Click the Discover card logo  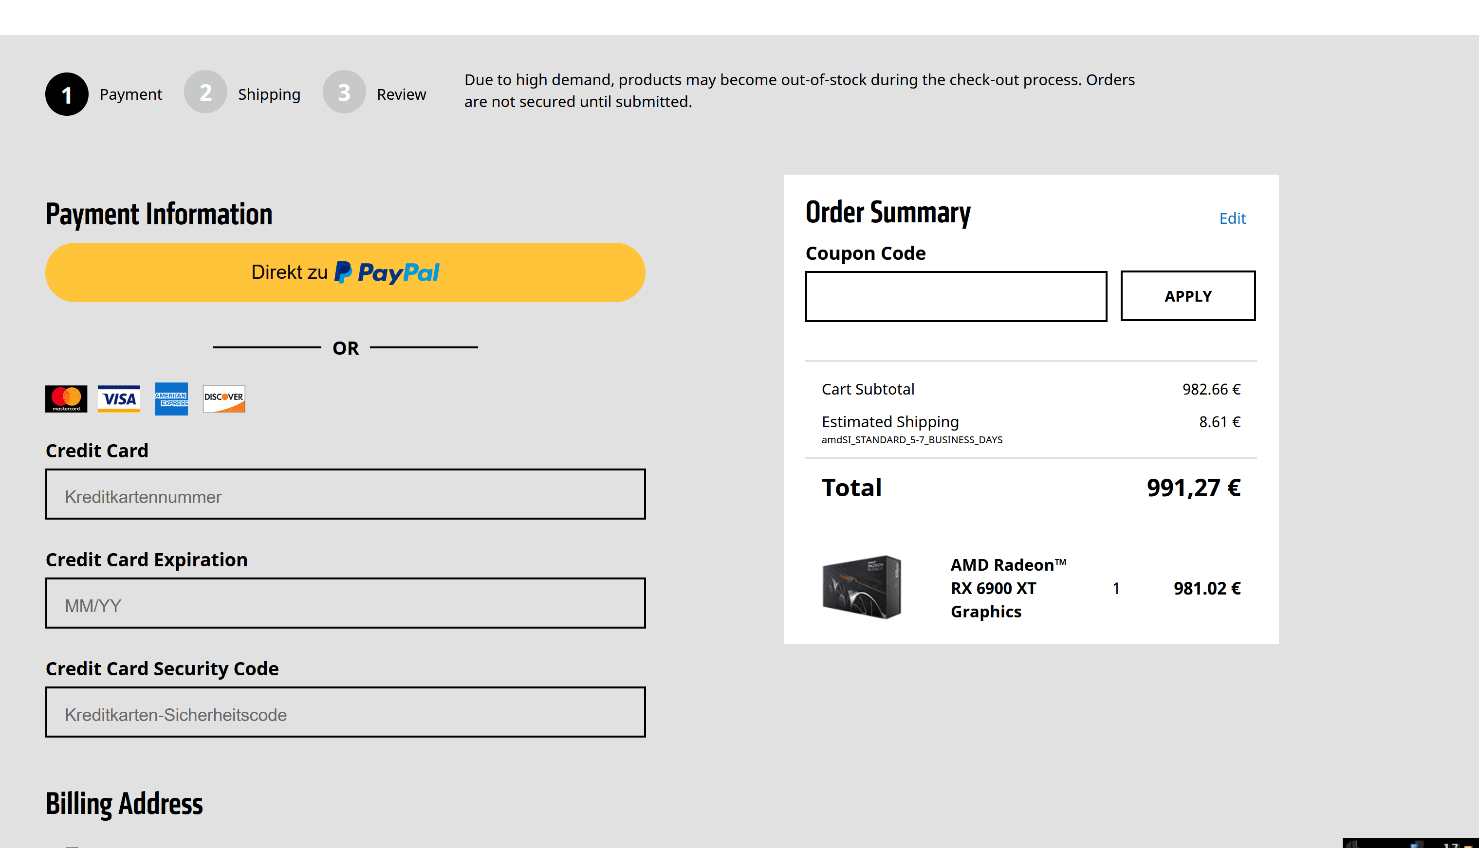(224, 399)
